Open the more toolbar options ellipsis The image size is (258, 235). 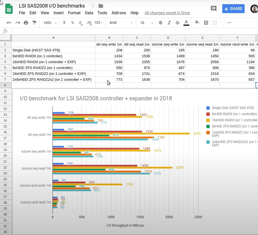click(229, 23)
